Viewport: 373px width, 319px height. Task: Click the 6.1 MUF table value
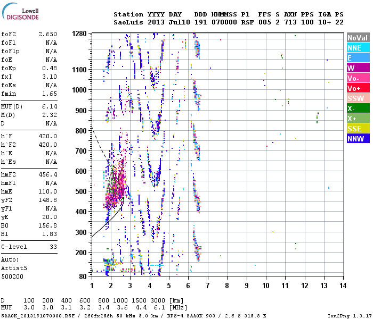click(x=159, y=307)
